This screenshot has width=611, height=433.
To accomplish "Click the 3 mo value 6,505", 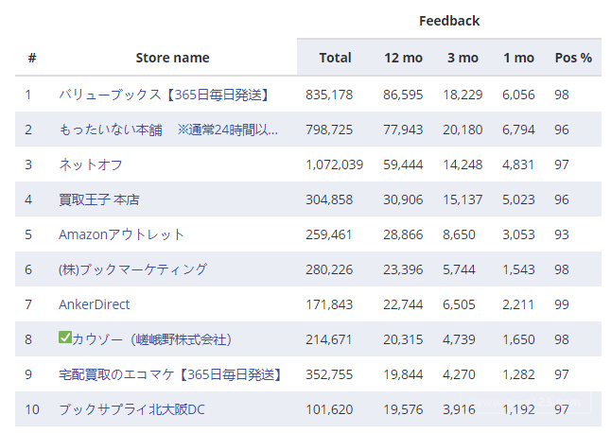I will pyautogui.click(x=459, y=304).
